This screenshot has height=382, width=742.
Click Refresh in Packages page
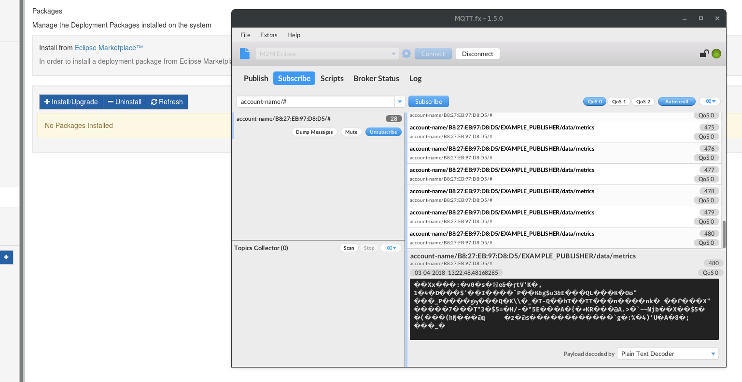[x=167, y=102]
